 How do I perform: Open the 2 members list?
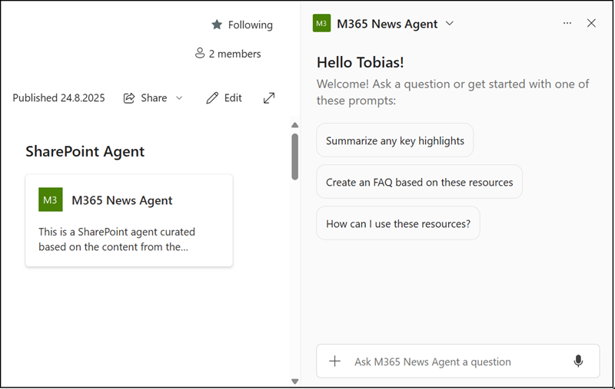228,54
